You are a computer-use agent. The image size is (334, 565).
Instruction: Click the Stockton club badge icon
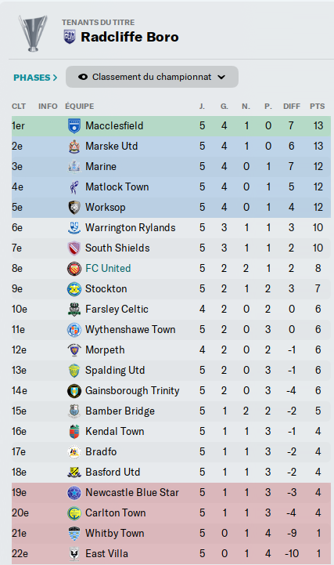point(74,289)
